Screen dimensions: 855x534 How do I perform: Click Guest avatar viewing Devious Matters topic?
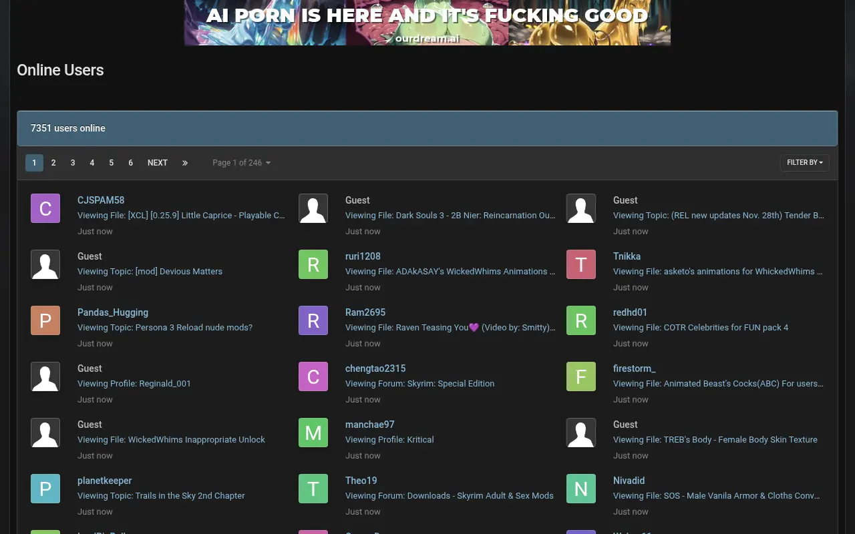(x=45, y=264)
